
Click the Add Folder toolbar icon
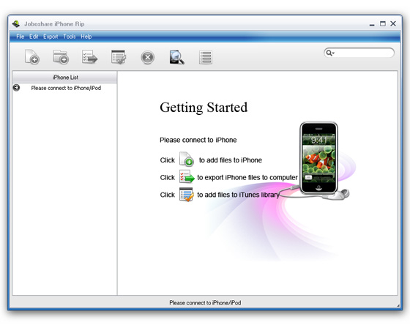point(61,57)
